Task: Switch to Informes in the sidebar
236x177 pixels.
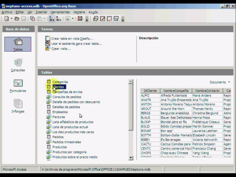Action: pos(18,106)
